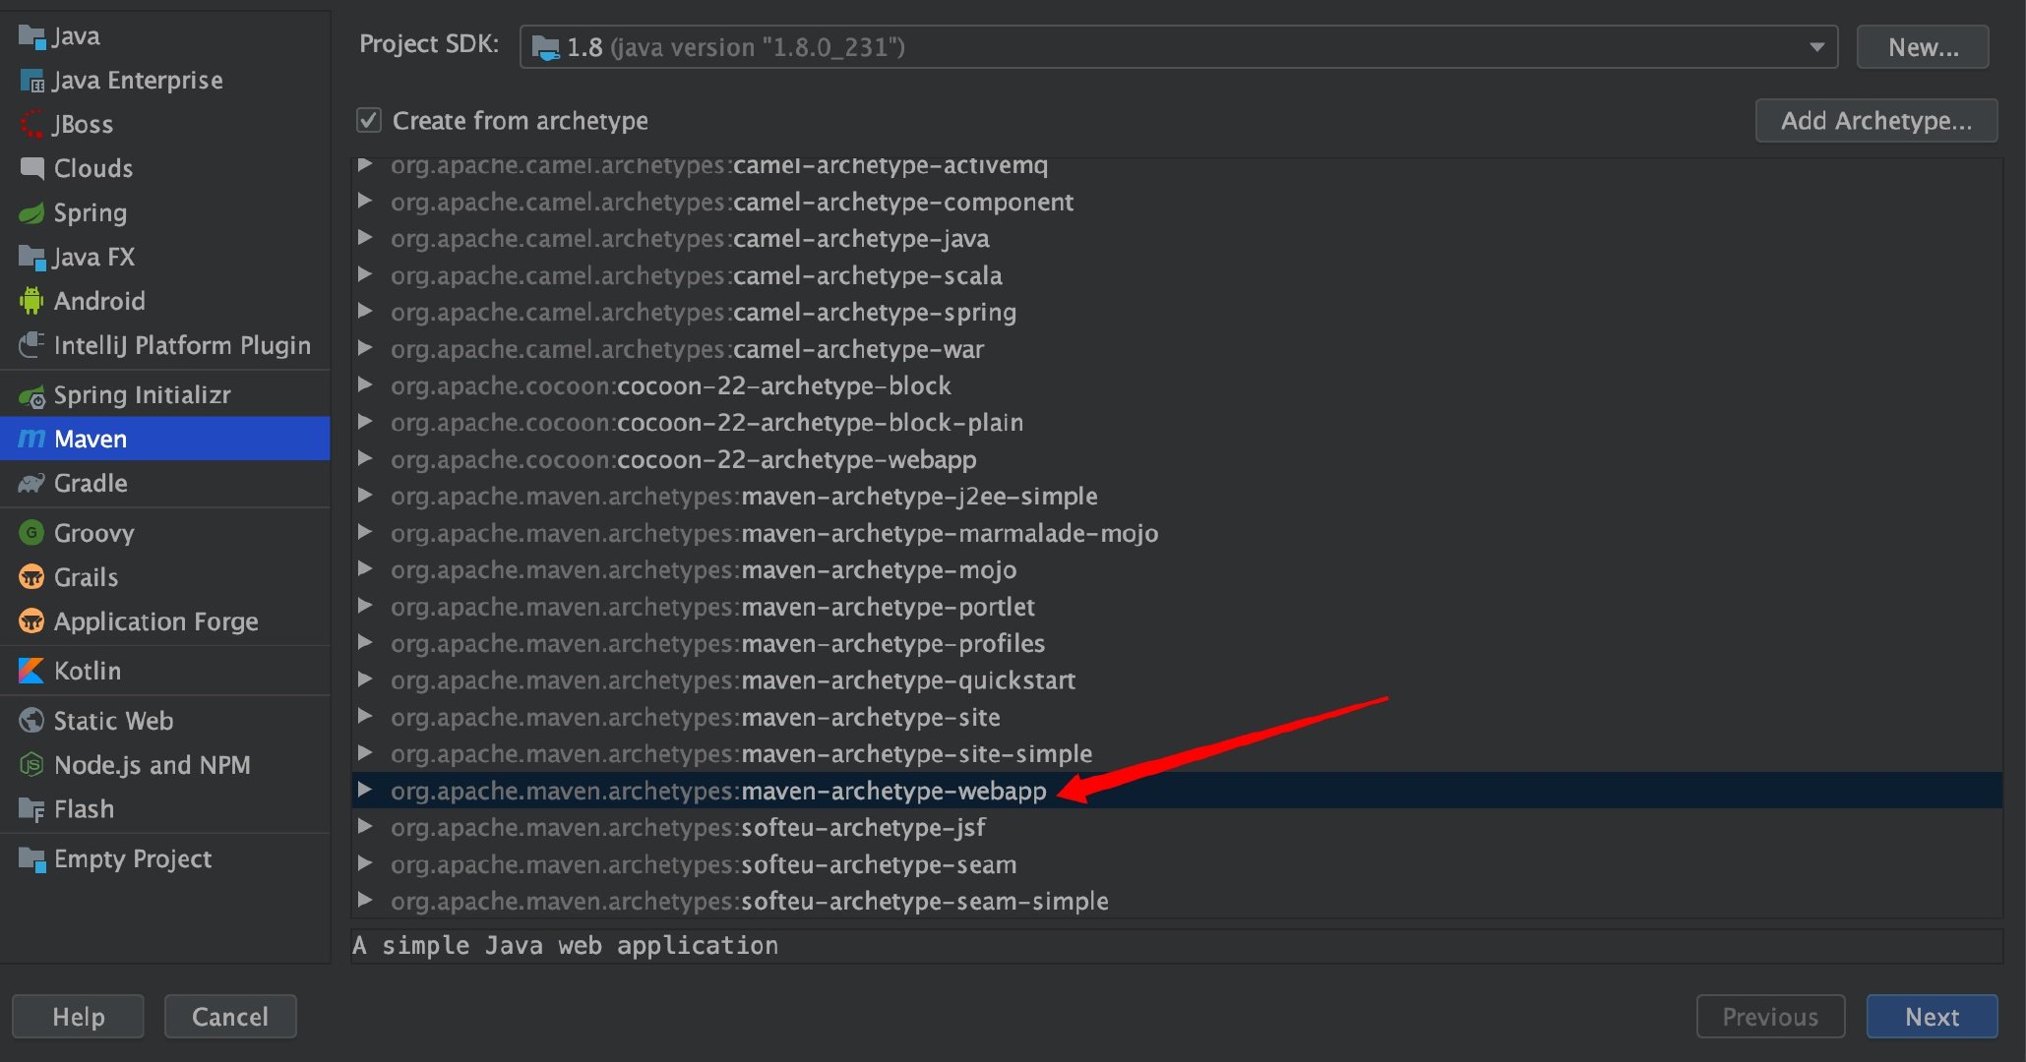Expand the camel-archetype-component node

click(x=365, y=202)
